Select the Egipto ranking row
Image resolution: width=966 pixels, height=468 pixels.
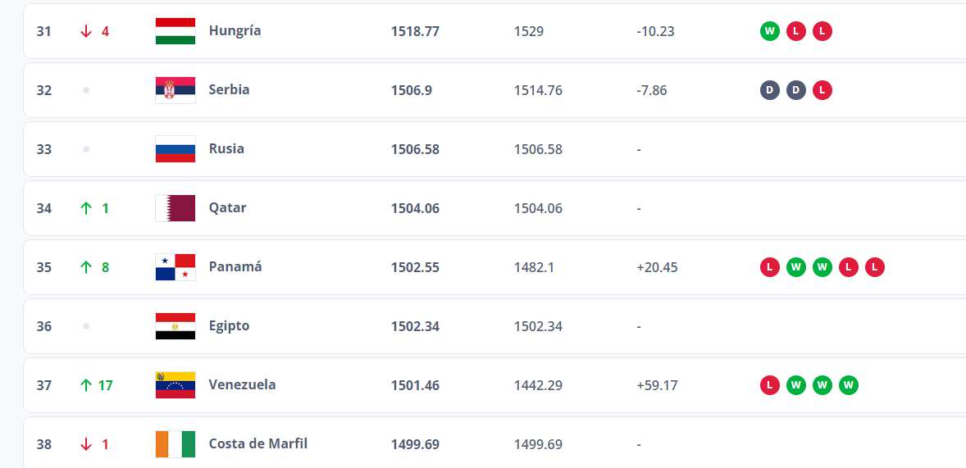pyautogui.click(x=494, y=326)
